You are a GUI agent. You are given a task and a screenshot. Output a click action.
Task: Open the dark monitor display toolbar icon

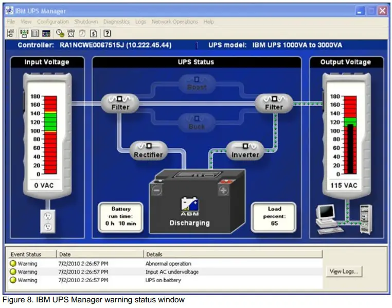[x=46, y=33]
